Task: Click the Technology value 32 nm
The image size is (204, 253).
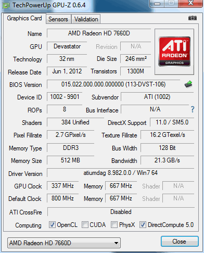Action: 67,59
